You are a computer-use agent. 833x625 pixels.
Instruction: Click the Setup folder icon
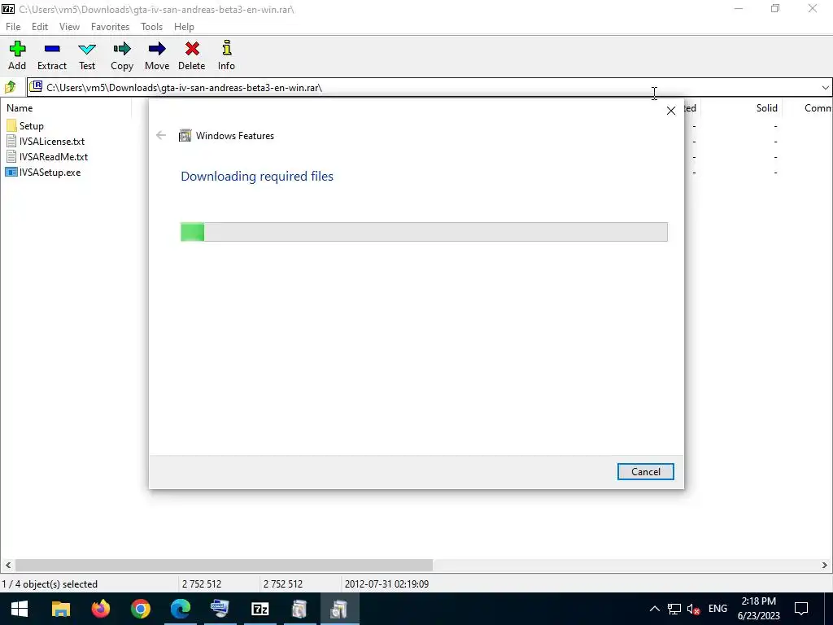11,126
